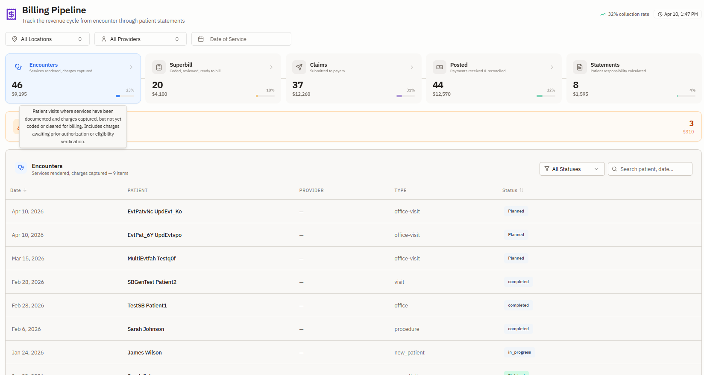The width and height of the screenshot is (704, 375).
Task: Open patient SBGenTest Patient2 row
Action: (353, 282)
